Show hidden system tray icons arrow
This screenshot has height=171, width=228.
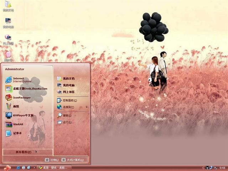(203, 168)
